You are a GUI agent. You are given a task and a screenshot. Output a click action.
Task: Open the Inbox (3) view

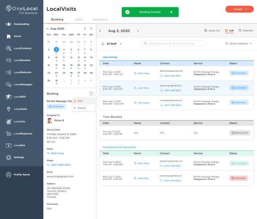(x=212, y=30)
